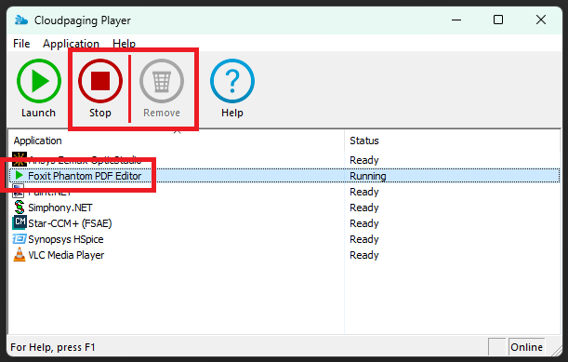Maximize the Cloudpaging Player window

coord(498,20)
